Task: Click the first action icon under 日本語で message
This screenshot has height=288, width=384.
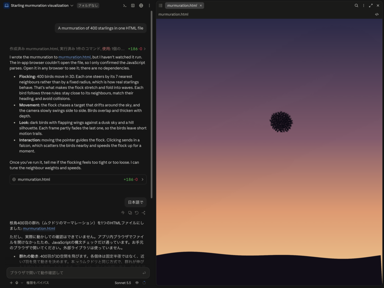Action: pyautogui.click(x=123, y=213)
